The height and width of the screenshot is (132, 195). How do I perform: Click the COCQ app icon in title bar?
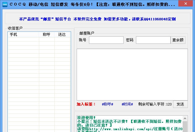pyautogui.click(x=5, y=5)
